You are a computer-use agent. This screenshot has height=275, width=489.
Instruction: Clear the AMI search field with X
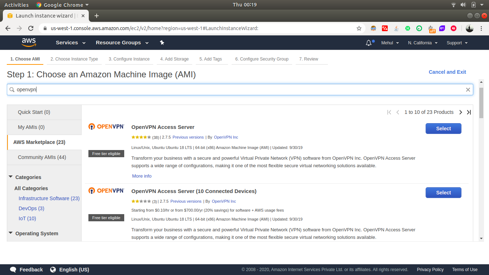point(468,90)
